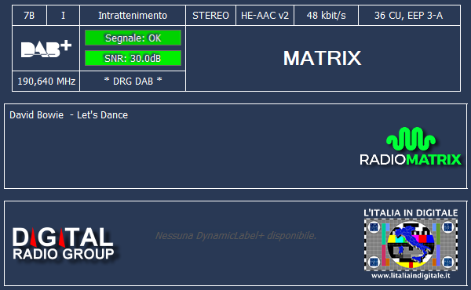Click the Intrattenimento program type cell
The height and width of the screenshot is (290, 471).
point(133,16)
